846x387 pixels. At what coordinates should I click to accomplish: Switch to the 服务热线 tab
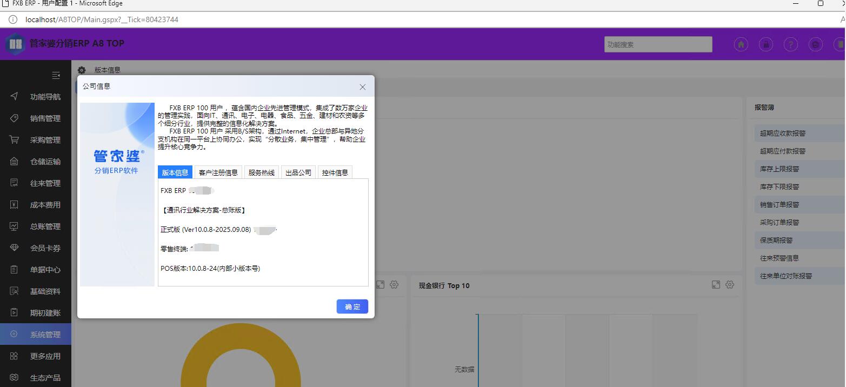[x=262, y=172]
